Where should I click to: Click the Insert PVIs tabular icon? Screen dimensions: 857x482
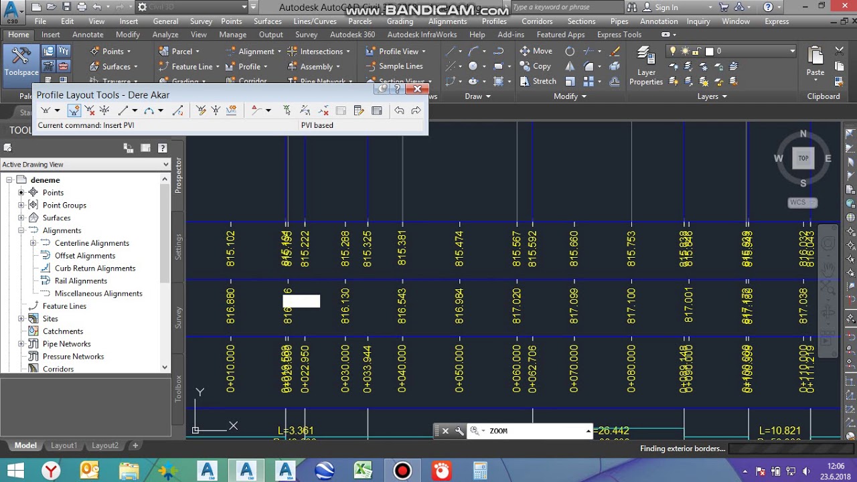point(201,110)
